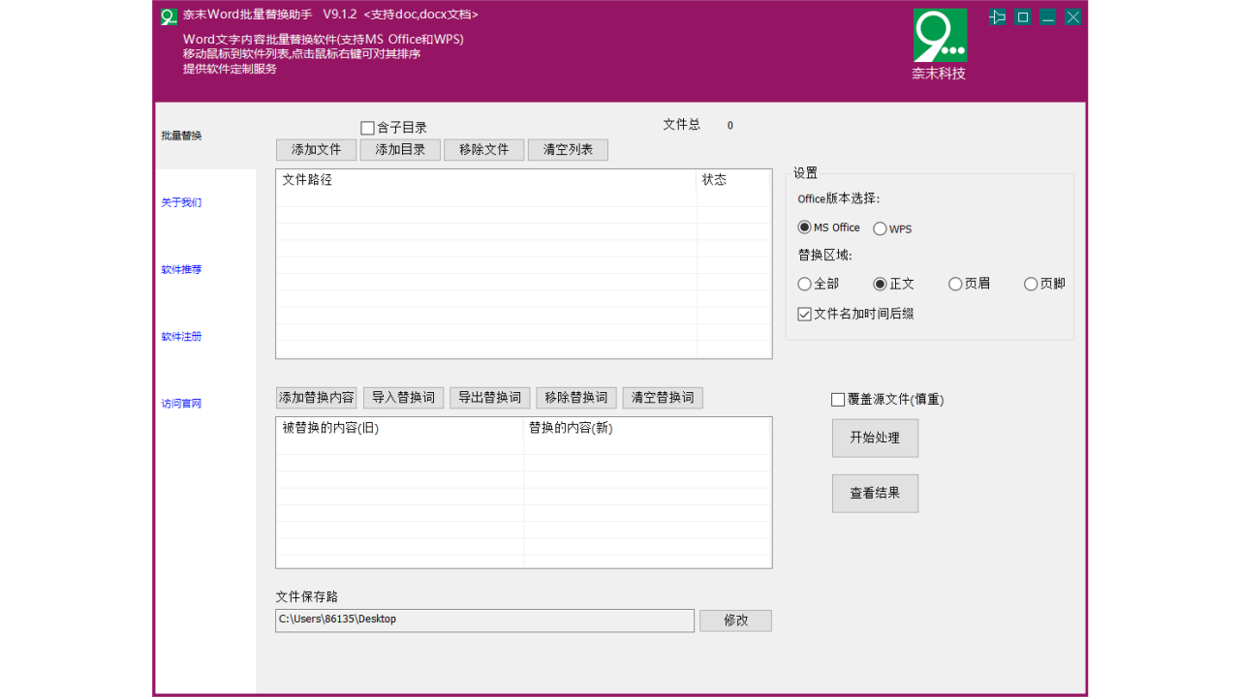Click the 替换区域 label
Image resolution: width=1240 pixels, height=697 pixels.
click(x=824, y=256)
